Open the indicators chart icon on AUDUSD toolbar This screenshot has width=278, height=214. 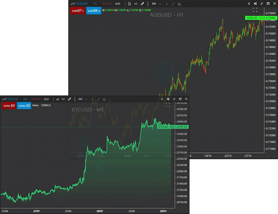pyautogui.click(x=136, y=4)
